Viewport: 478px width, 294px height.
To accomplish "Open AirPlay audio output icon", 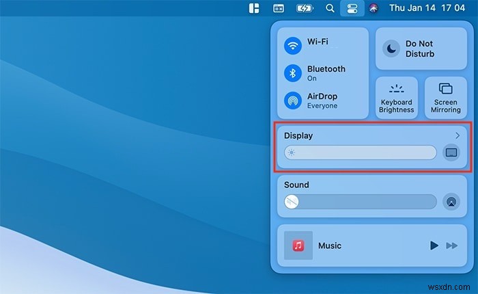I will 451,202.
